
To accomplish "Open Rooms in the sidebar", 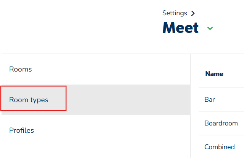I will (x=21, y=69).
